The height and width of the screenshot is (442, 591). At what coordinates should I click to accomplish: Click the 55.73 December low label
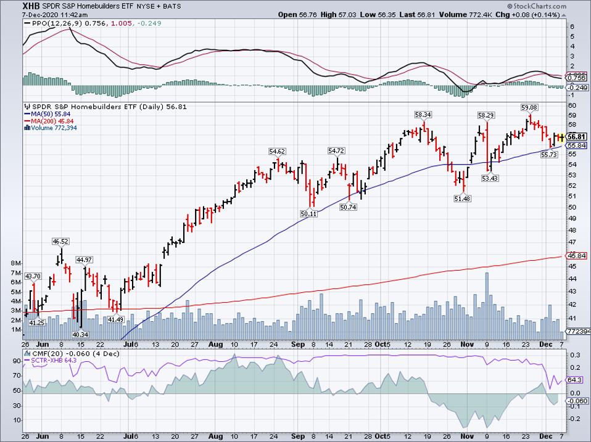click(x=549, y=154)
